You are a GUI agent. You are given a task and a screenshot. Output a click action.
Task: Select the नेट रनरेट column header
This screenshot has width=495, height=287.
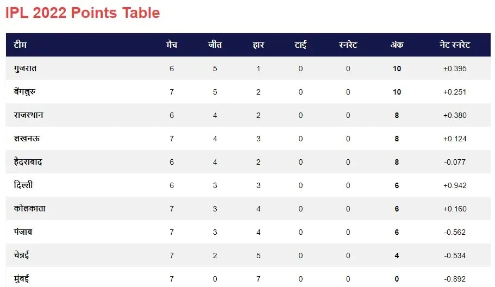(x=455, y=45)
